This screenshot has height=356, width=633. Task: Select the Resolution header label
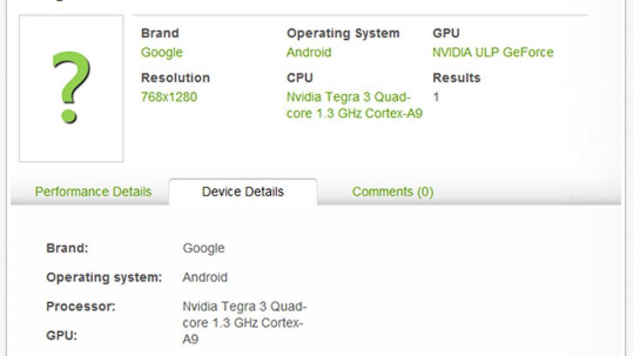[176, 78]
